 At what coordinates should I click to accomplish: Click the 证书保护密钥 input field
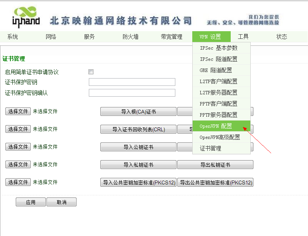pyautogui.click(x=132, y=82)
